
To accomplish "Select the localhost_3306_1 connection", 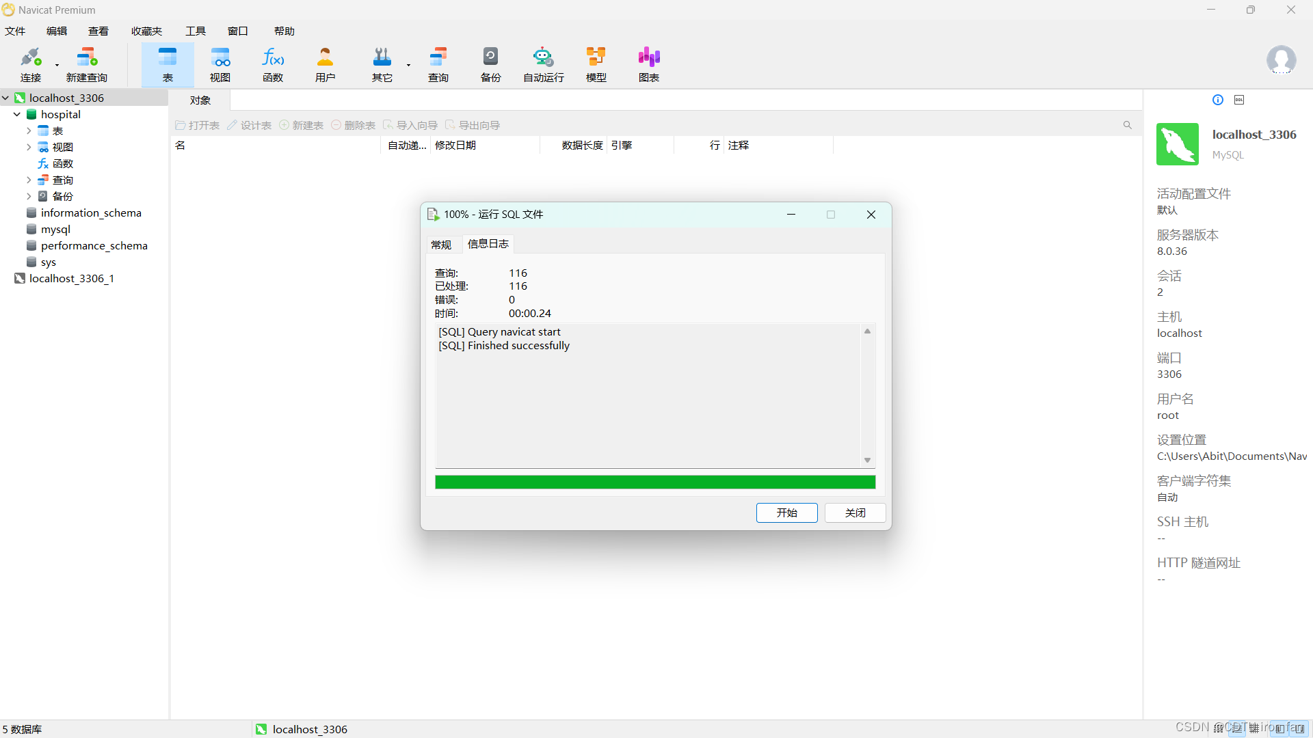I will click(x=71, y=278).
